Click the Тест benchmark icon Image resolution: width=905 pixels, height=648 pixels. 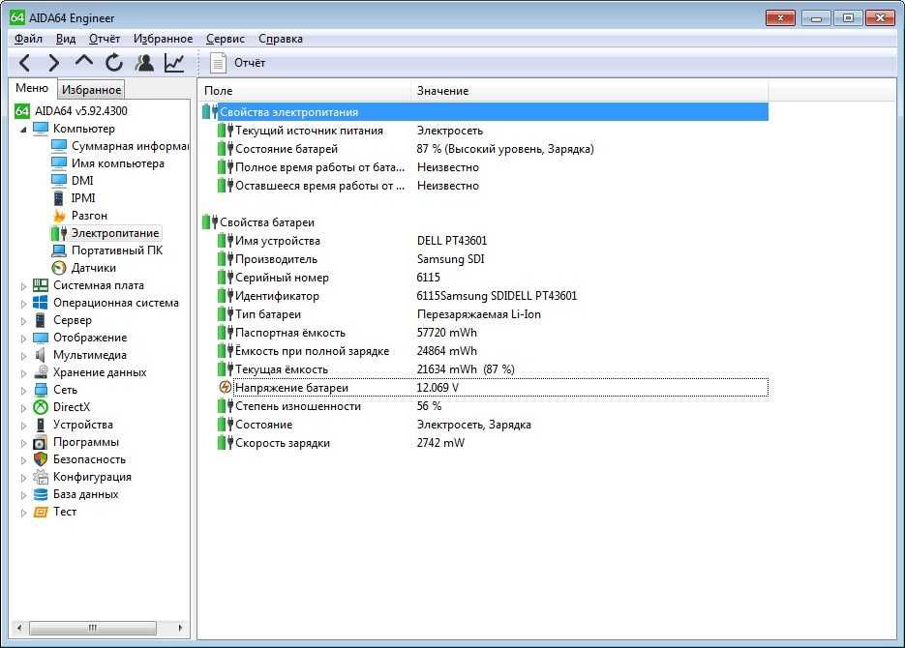click(41, 512)
